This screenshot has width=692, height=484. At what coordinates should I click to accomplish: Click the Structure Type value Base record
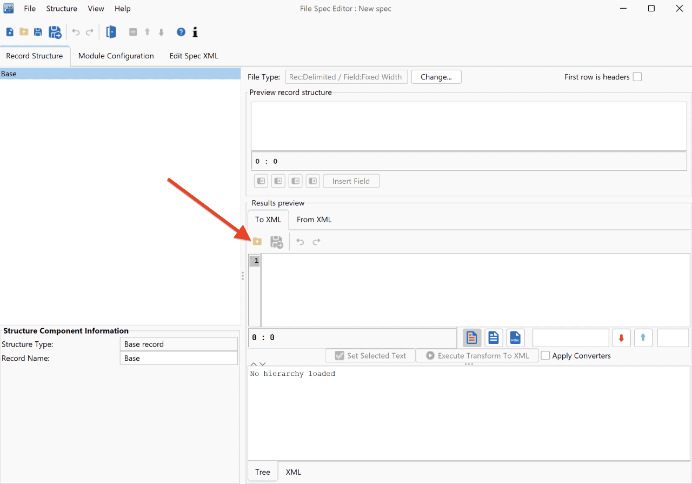click(x=178, y=344)
